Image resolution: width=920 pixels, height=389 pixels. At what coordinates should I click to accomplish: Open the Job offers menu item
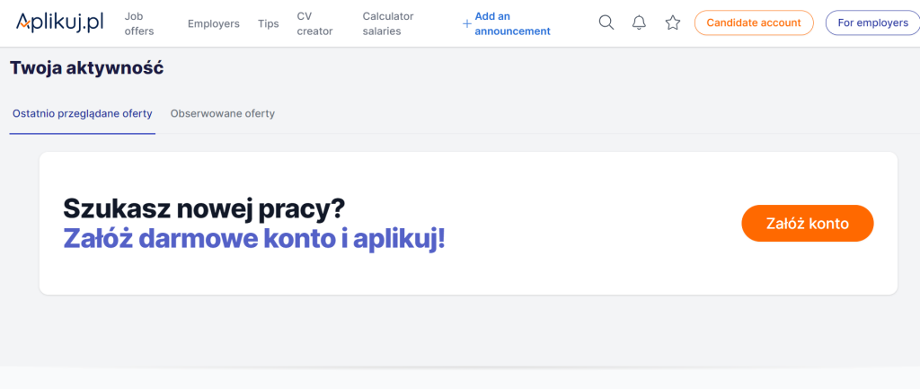pyautogui.click(x=139, y=23)
